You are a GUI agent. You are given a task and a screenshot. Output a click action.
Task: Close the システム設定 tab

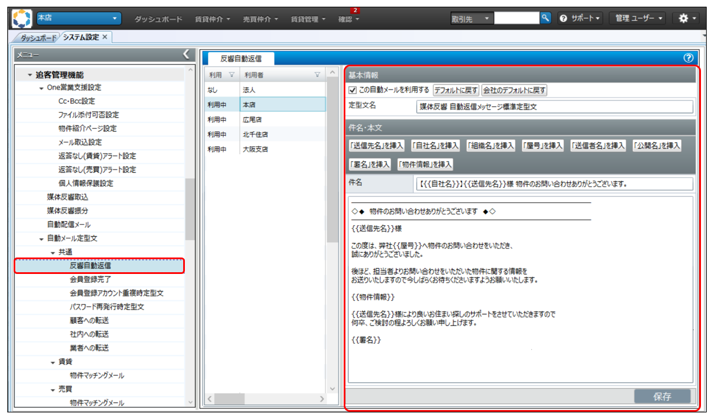click(x=105, y=37)
